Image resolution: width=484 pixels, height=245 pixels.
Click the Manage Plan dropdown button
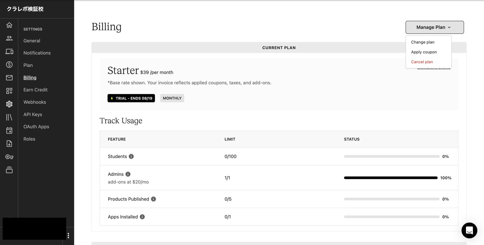tap(435, 27)
